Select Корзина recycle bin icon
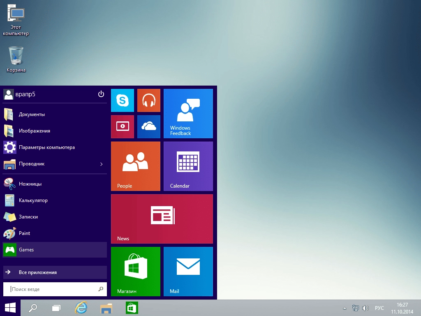This screenshot has height=316, width=421. point(16,59)
